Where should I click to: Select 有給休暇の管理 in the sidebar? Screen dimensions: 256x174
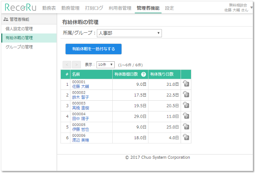(x=29, y=38)
